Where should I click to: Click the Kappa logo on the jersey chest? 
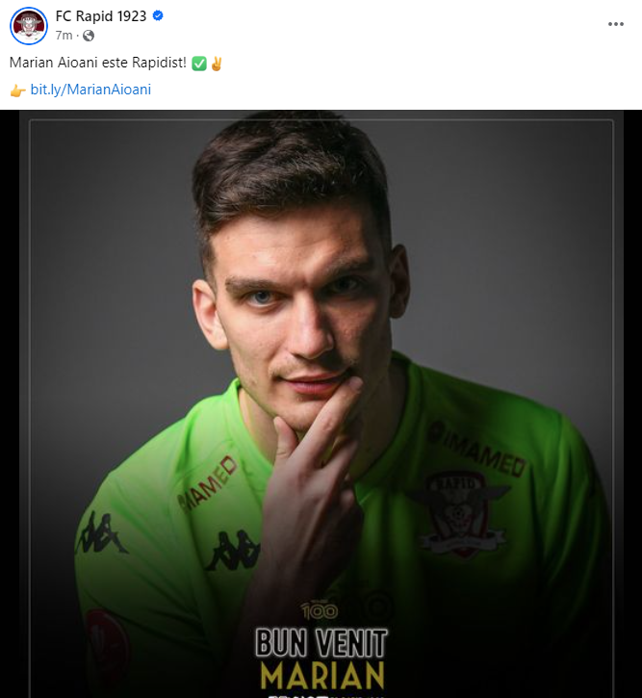(x=231, y=549)
